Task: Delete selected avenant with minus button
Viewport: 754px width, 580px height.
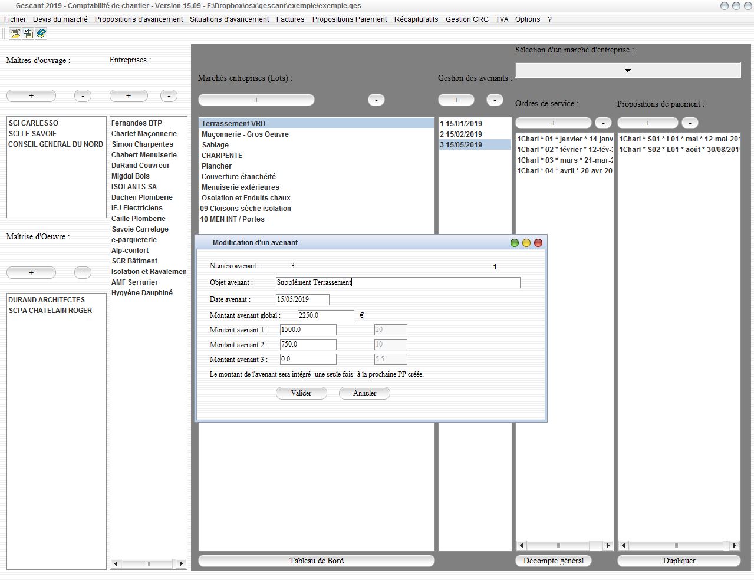Action: point(495,100)
